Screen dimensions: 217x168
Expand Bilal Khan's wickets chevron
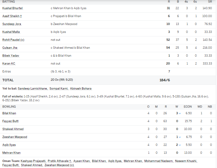click(x=180, y=113)
